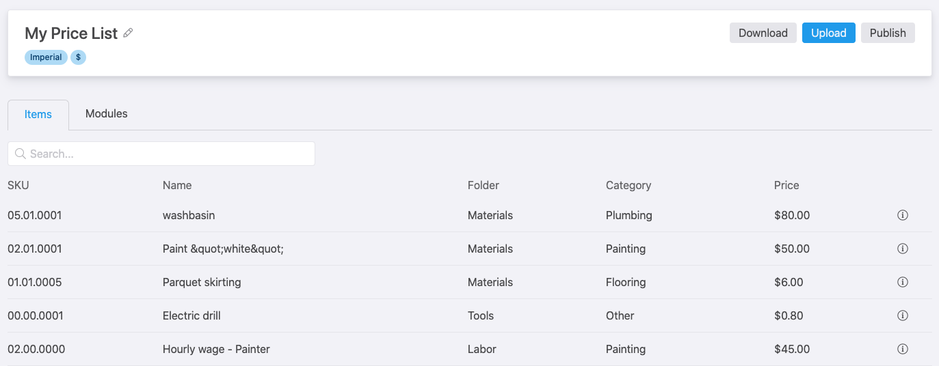Click the magnifier icon in search box
The height and width of the screenshot is (366, 939).
20,154
